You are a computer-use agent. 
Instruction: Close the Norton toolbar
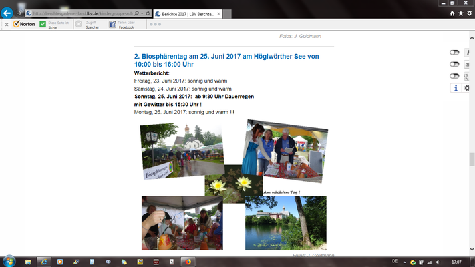click(x=7, y=25)
